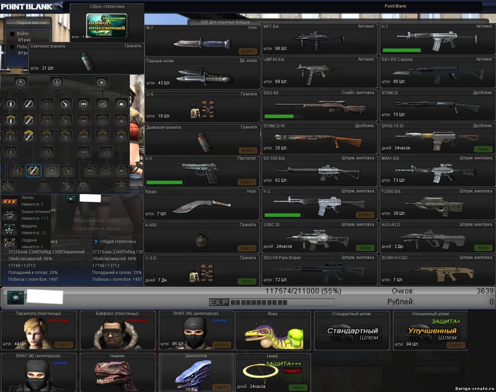Click the Медали medal icon
This screenshot has width=496, height=392.
coord(9,230)
